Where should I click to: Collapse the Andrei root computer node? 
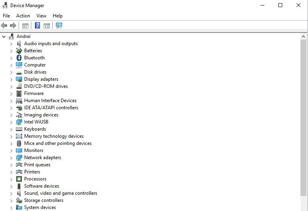tap(4, 36)
